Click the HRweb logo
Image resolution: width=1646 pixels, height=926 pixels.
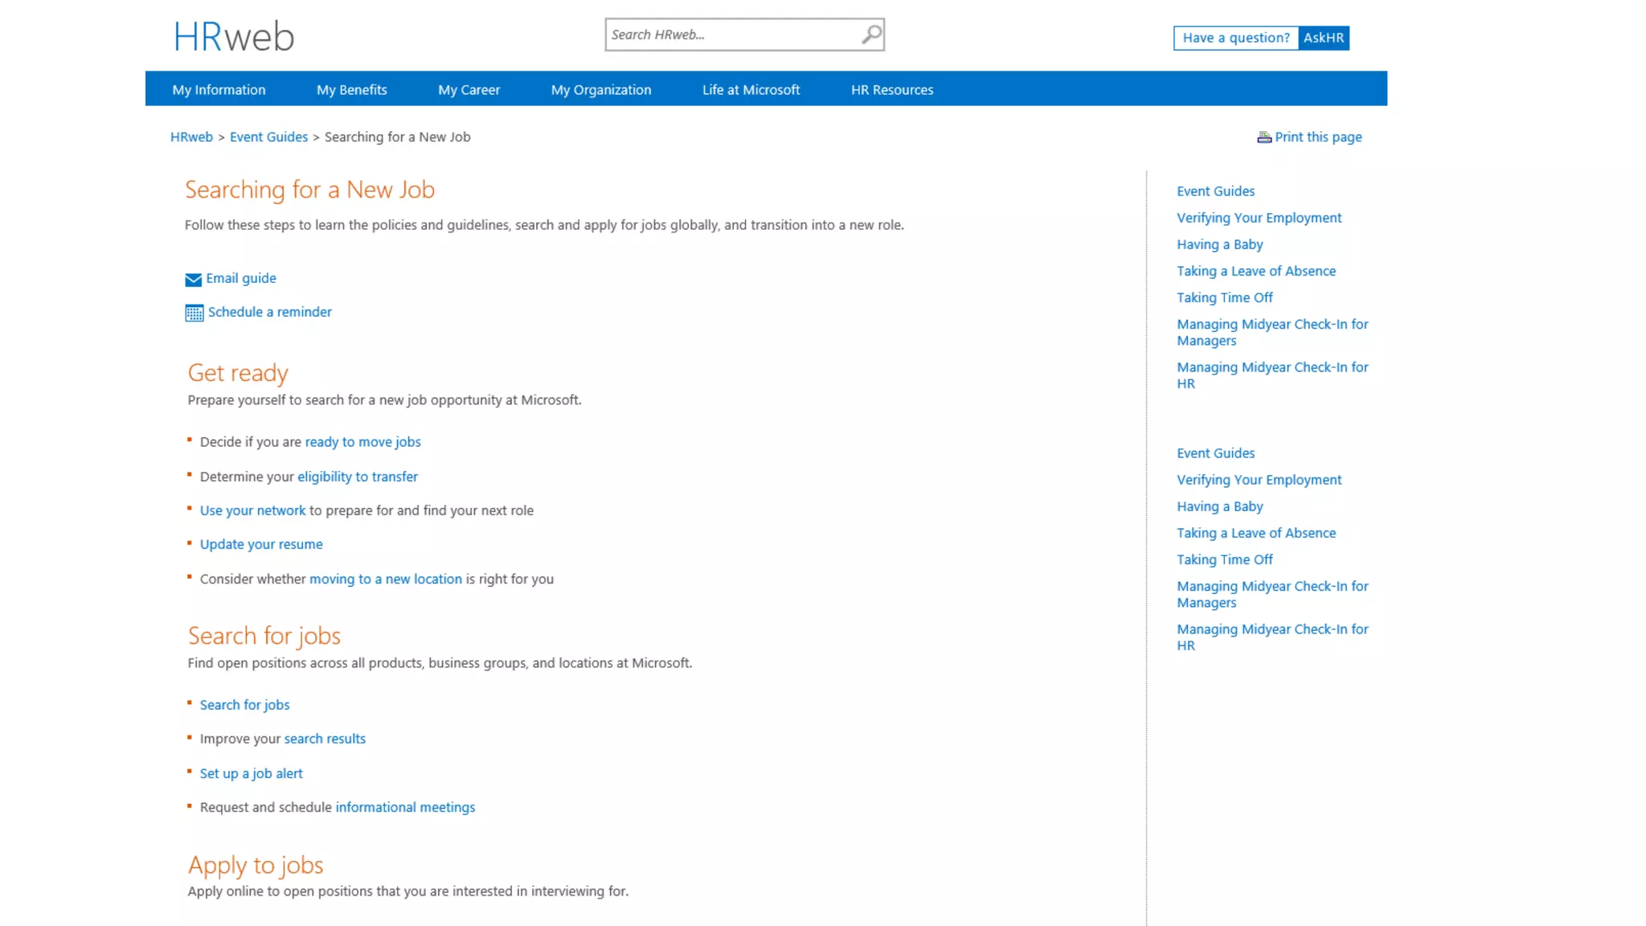point(234,37)
